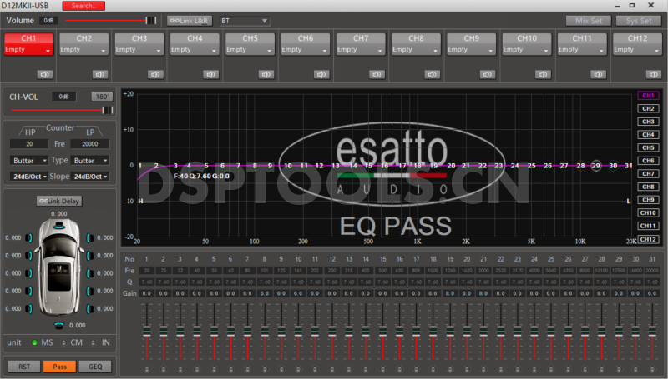Mute CH4 speaker icon
668x379 pixels.
pos(210,75)
